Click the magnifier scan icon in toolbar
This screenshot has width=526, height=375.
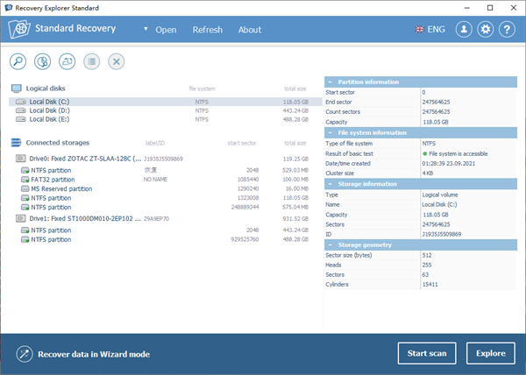[x=18, y=61]
